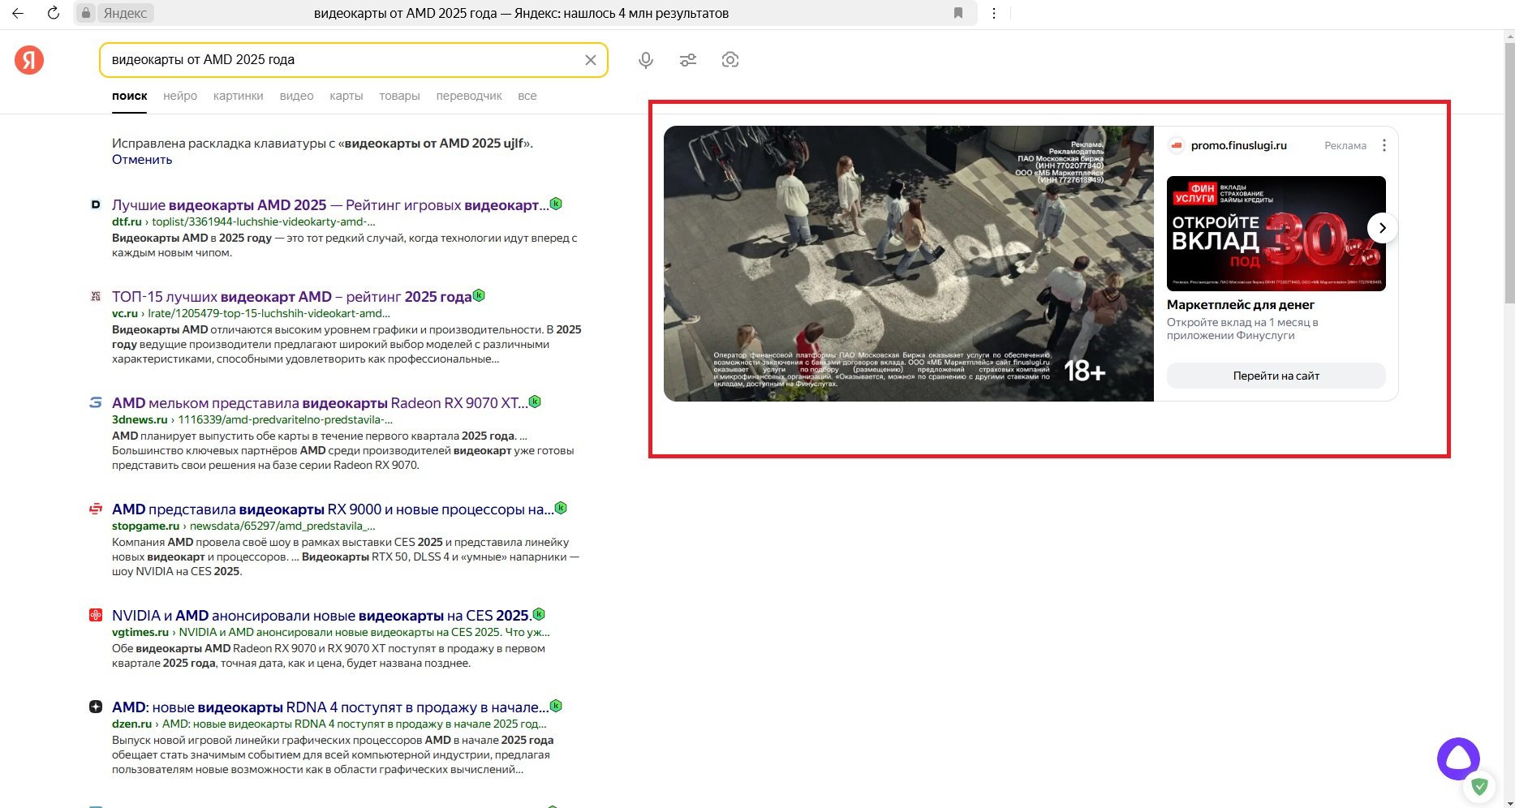Click the browser back arrow
The width and height of the screenshot is (1515, 808).
click(18, 13)
